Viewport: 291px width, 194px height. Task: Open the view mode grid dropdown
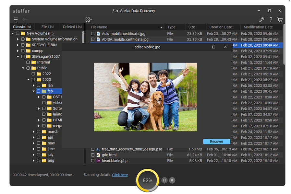point(88,20)
